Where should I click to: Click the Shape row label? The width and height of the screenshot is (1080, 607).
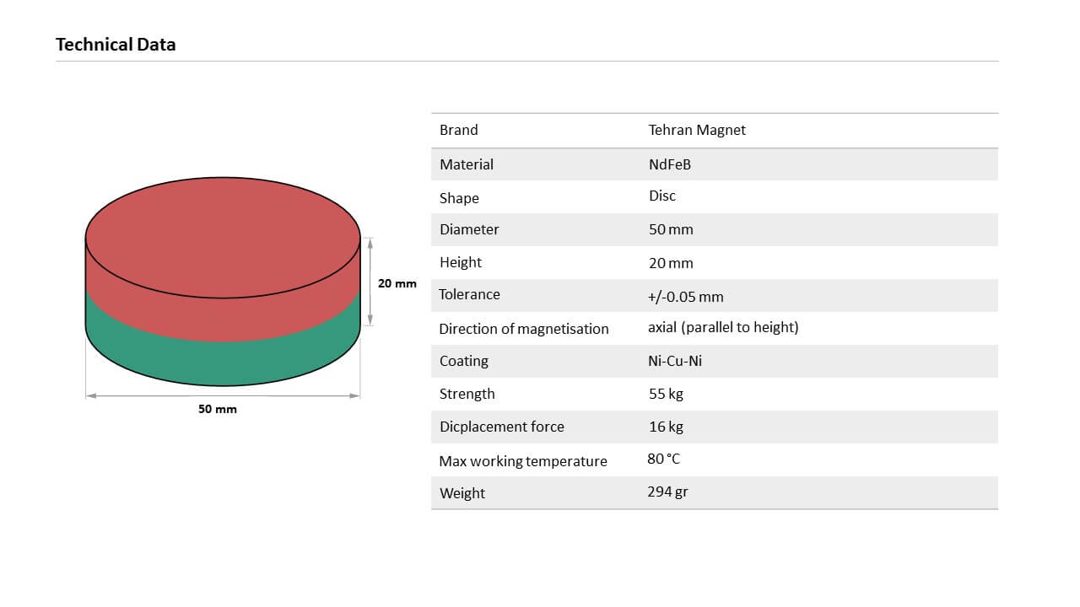(x=459, y=198)
